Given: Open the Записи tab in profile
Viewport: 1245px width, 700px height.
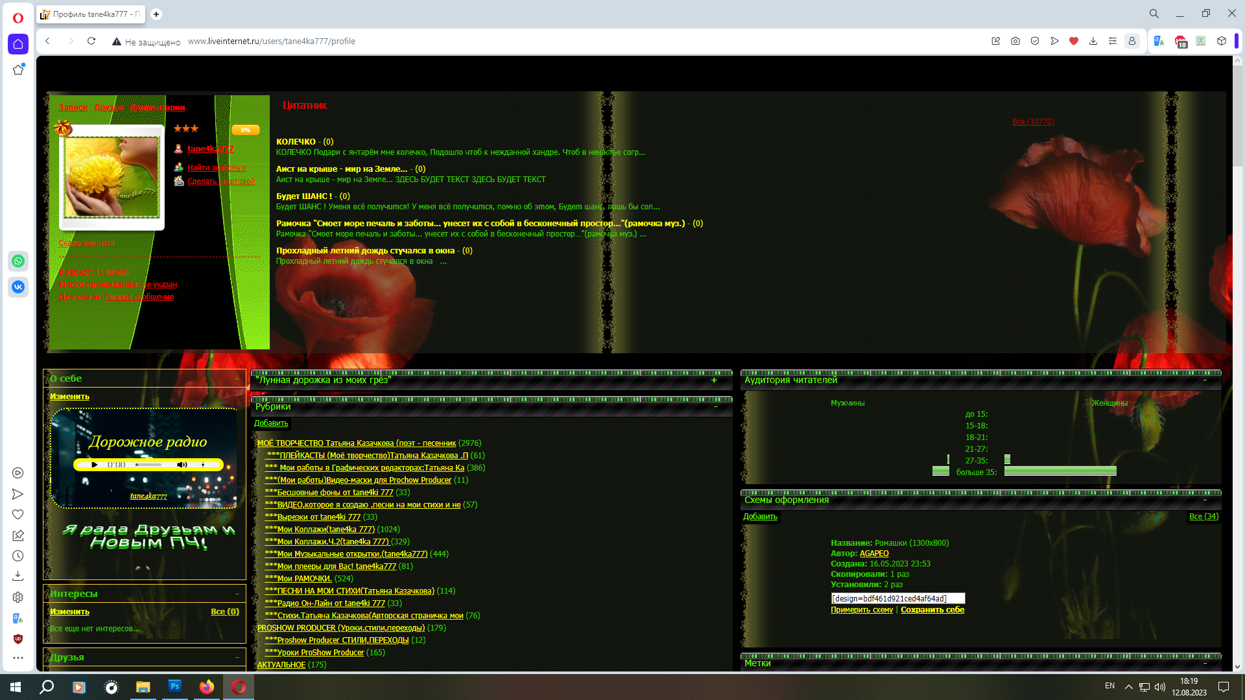Looking at the screenshot, I should 73,108.
